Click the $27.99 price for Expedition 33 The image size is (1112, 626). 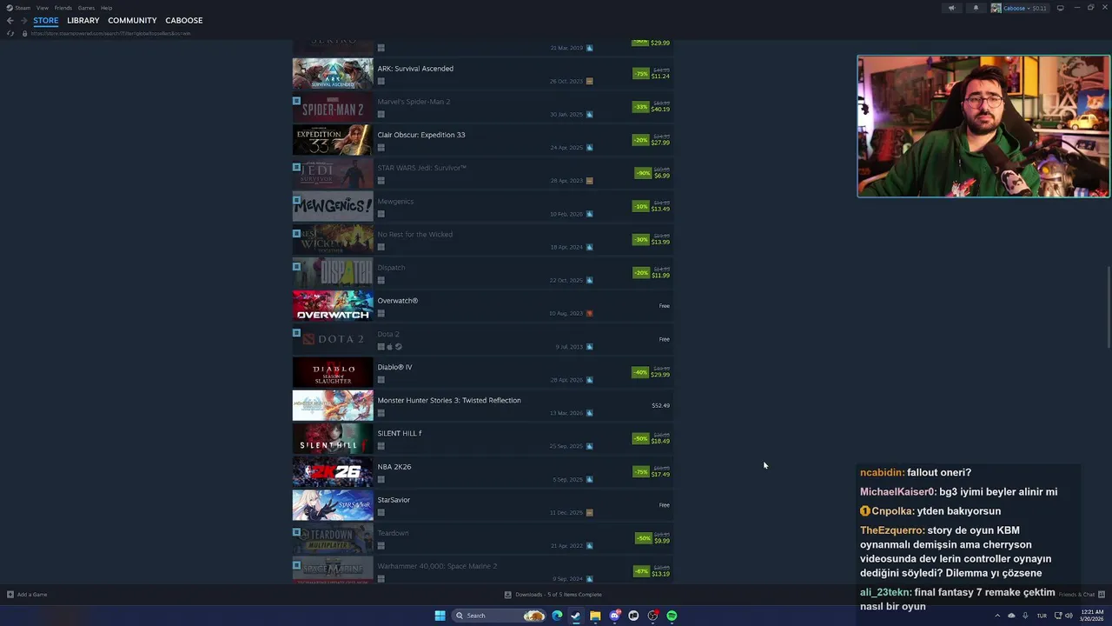click(661, 143)
